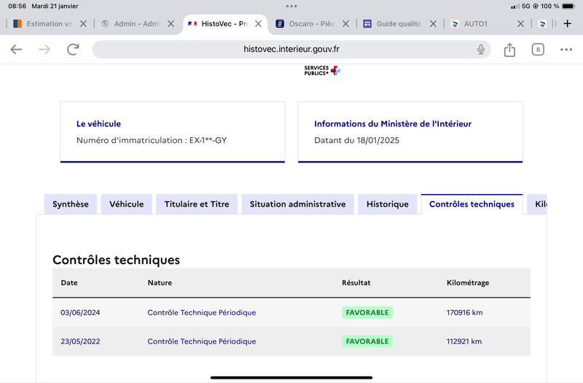
Task: Click the date 23/05/2022
Action: pos(80,341)
